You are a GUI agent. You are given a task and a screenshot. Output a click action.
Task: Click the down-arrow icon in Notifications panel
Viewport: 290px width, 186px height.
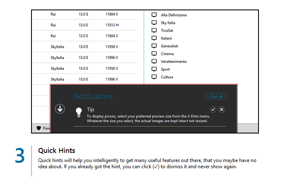click(60, 109)
